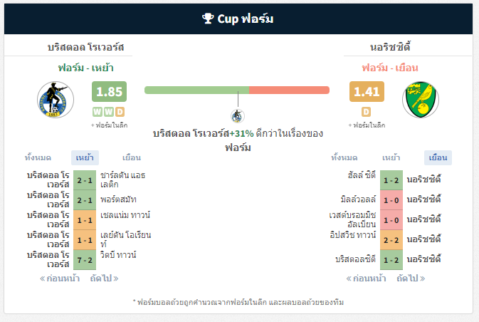The image size is (479, 322).
Task: Click the green 1.85 form rating box
Action: pos(110,91)
